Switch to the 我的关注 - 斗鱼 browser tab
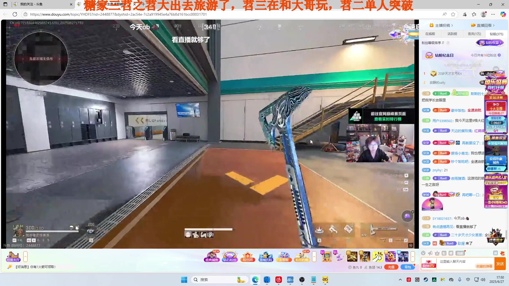Image resolution: width=509 pixels, height=286 pixels. pos(42,4)
